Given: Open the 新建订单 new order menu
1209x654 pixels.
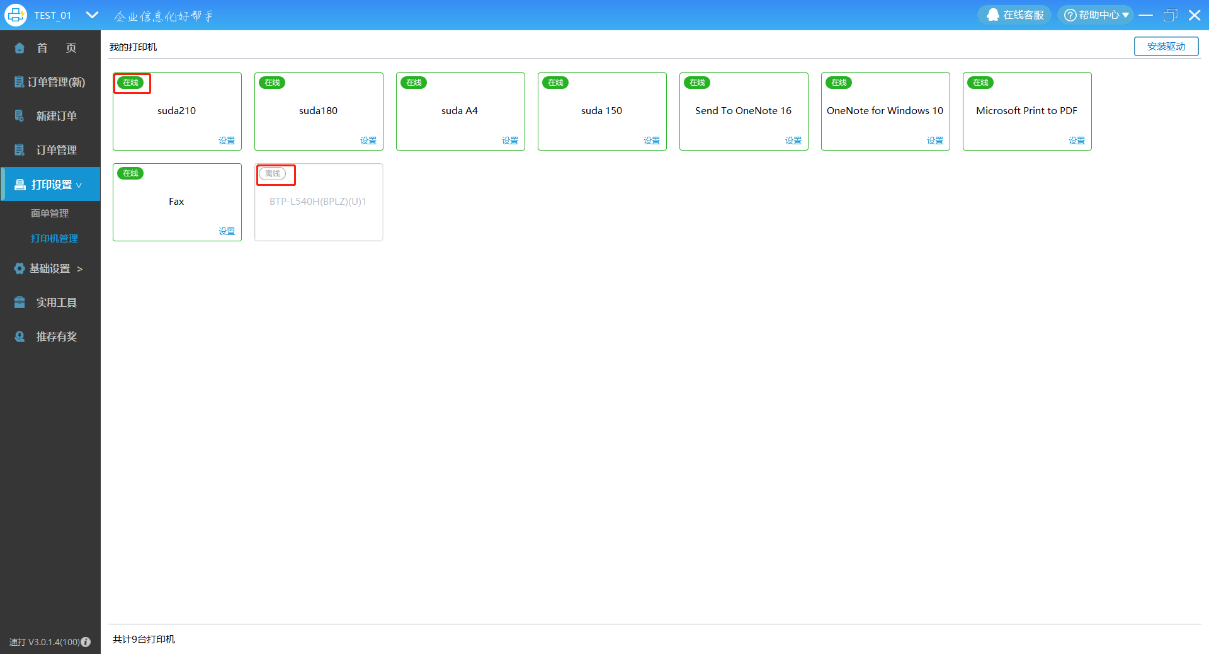Looking at the screenshot, I should pyautogui.click(x=50, y=116).
